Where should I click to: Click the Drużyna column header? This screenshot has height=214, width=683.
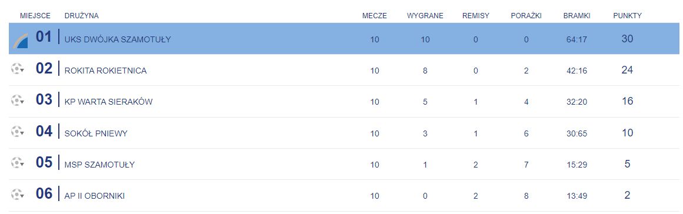click(x=81, y=16)
